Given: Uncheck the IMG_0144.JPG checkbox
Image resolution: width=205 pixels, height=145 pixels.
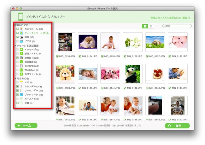Looking at the screenshot, I should pos(170,88).
